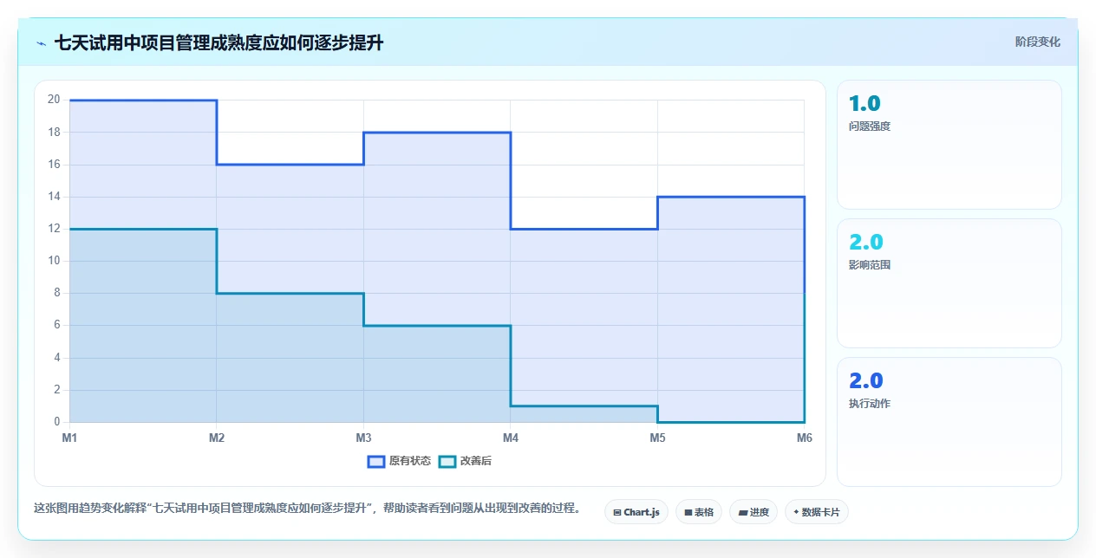The height and width of the screenshot is (558, 1096).
Task: Click the trend icon beside the title
Action: tap(42, 43)
